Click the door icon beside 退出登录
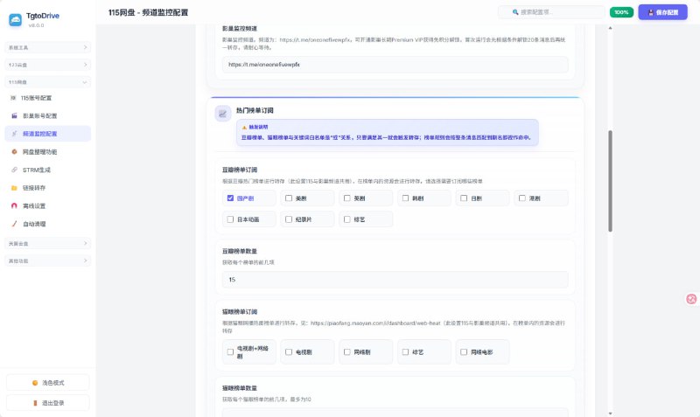 pos(35,403)
